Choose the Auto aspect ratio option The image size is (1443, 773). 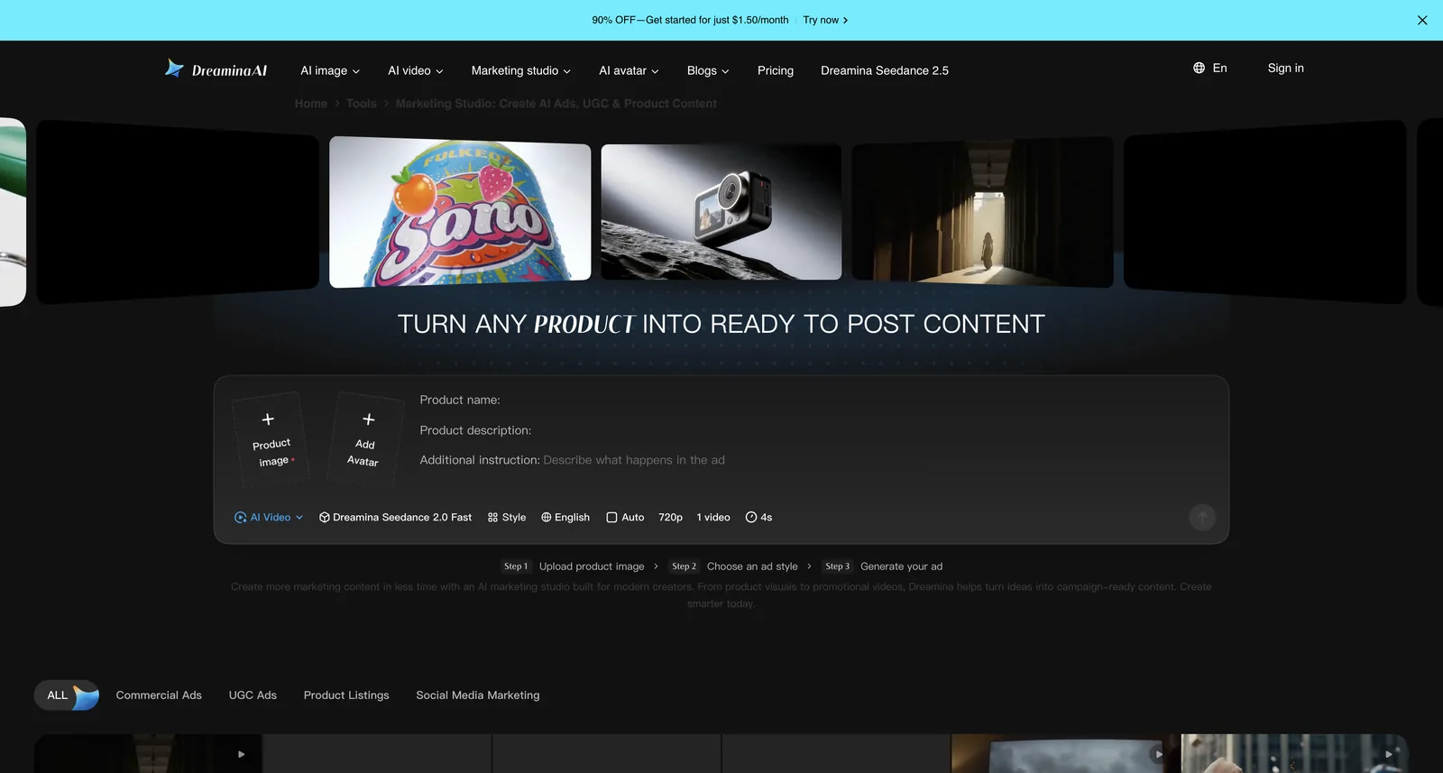tap(625, 518)
